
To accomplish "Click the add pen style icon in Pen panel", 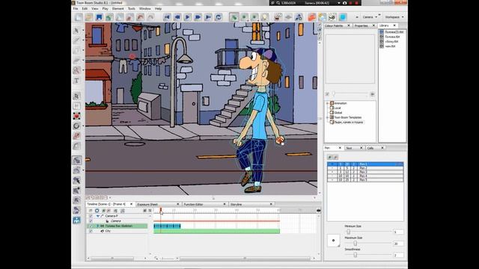I will [329, 157].
